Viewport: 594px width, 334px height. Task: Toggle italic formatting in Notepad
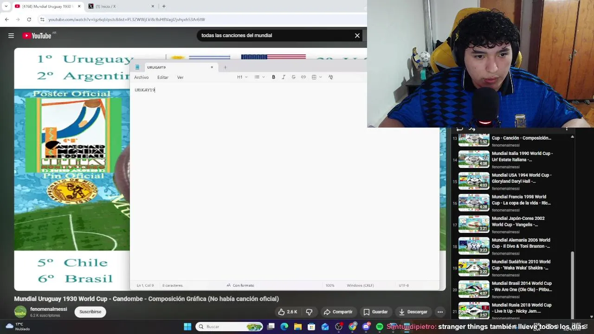pos(284,77)
